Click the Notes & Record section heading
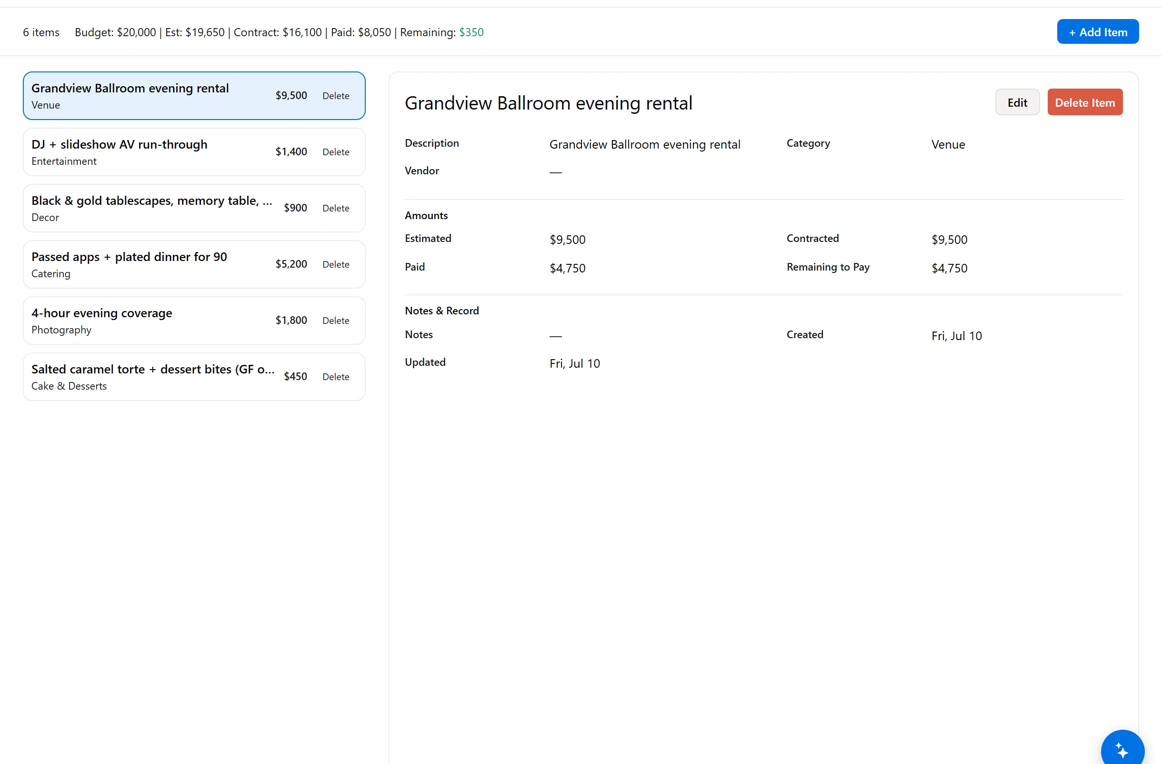The image size is (1162, 764). (442, 311)
